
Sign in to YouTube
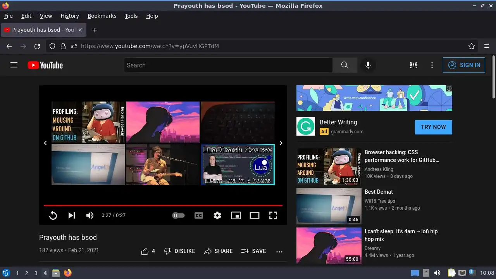(x=464, y=65)
